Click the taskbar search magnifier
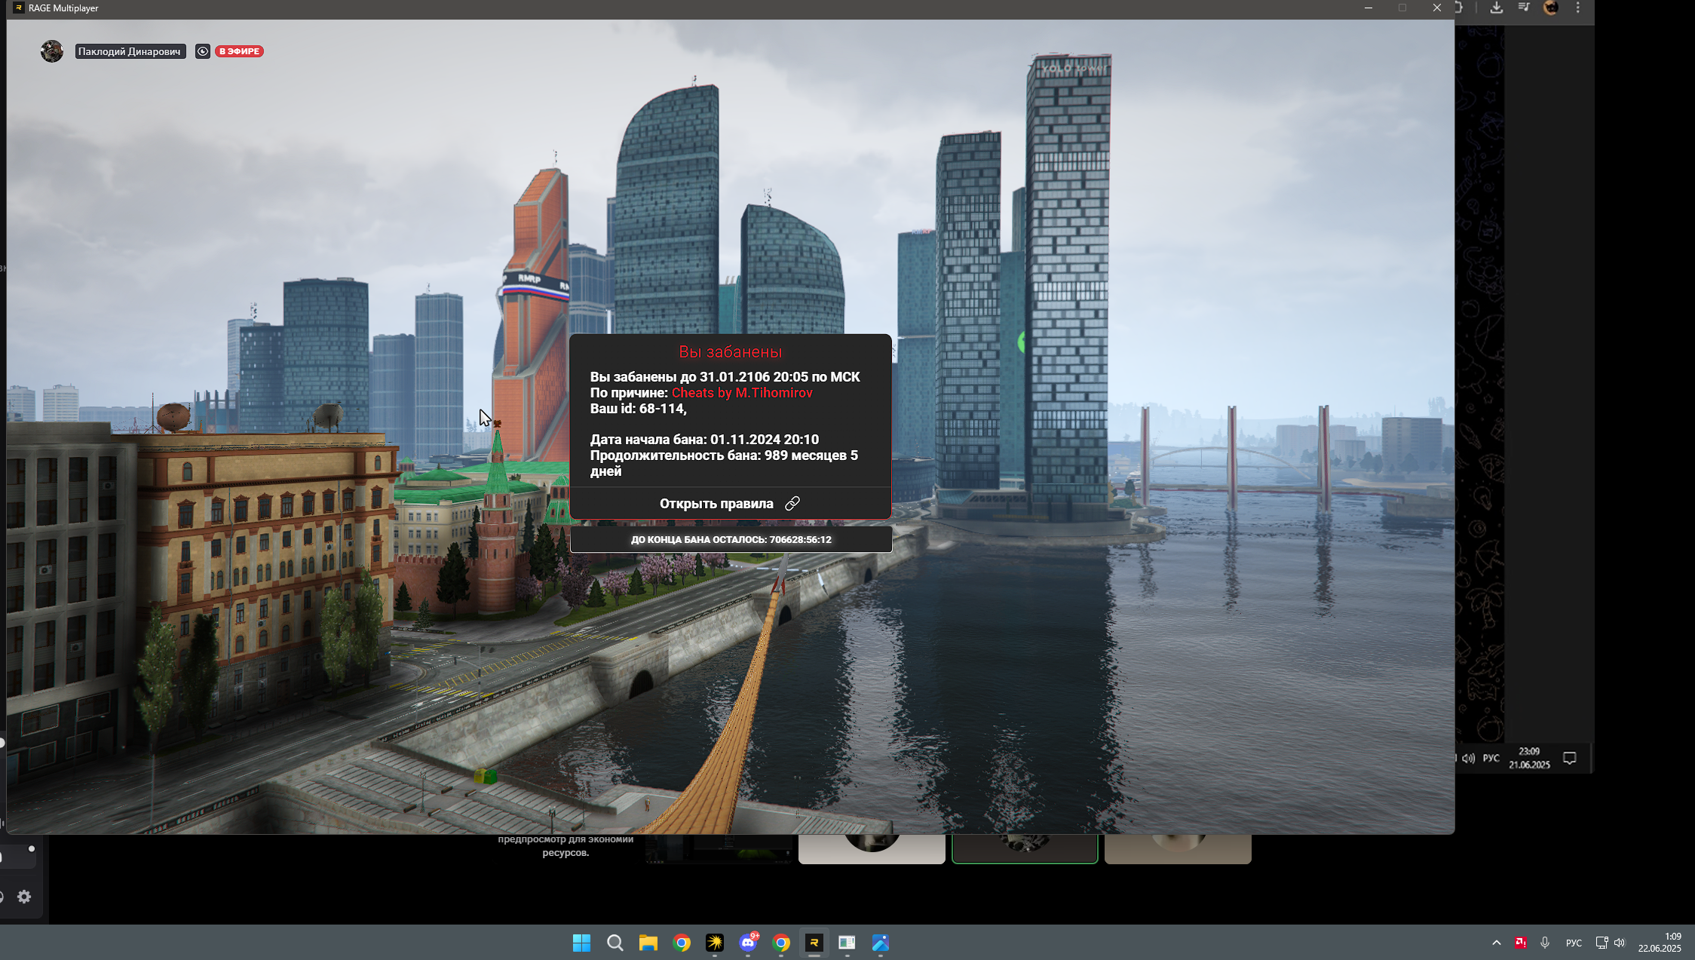The width and height of the screenshot is (1695, 960). [x=615, y=943]
